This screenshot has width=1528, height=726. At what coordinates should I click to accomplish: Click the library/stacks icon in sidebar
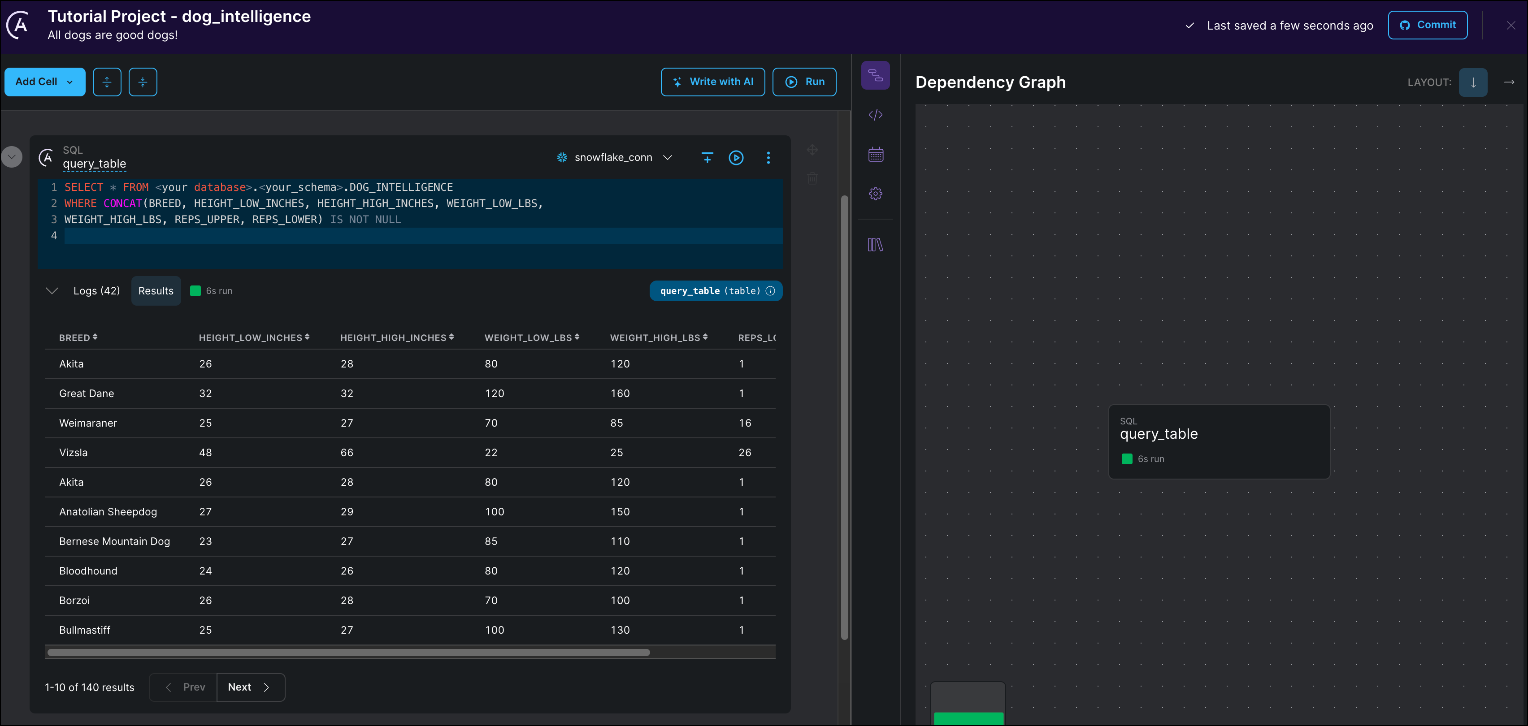click(874, 246)
